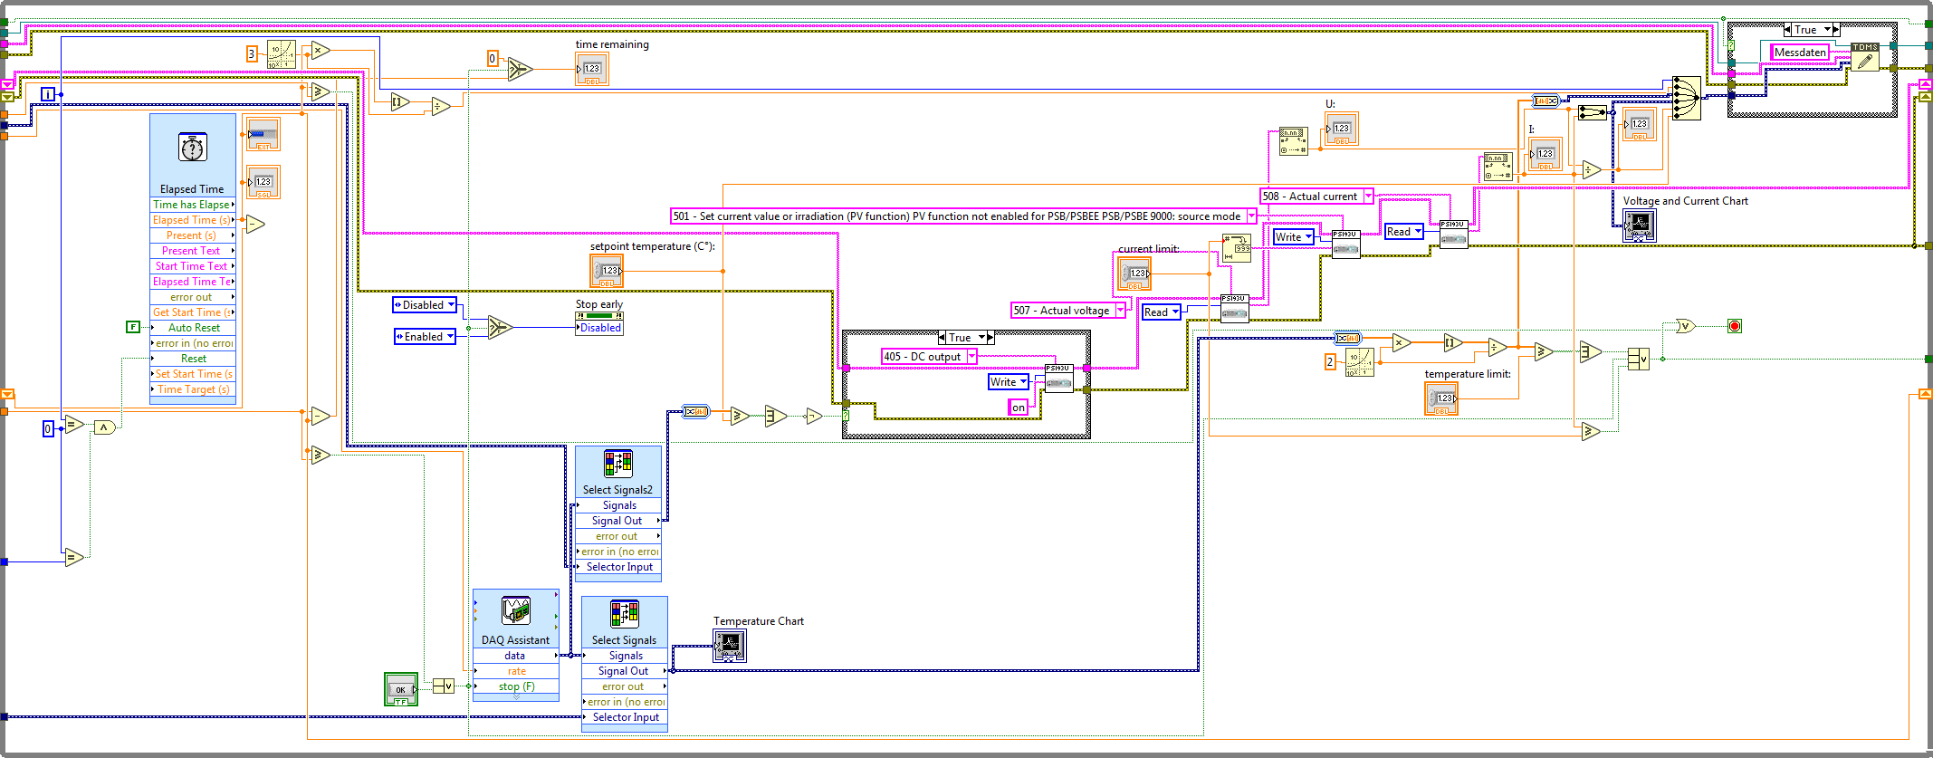
Task: Expand the 508 - Actual current ring
Action: click(1368, 197)
